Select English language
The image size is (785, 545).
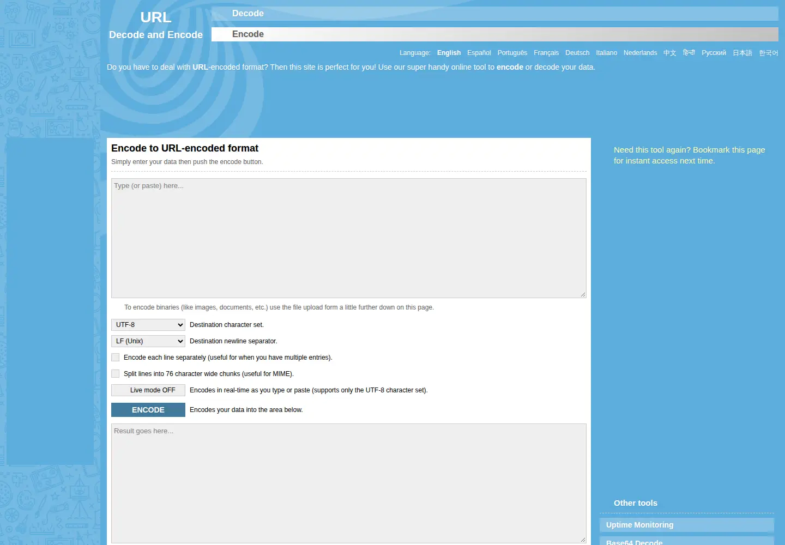coord(449,53)
